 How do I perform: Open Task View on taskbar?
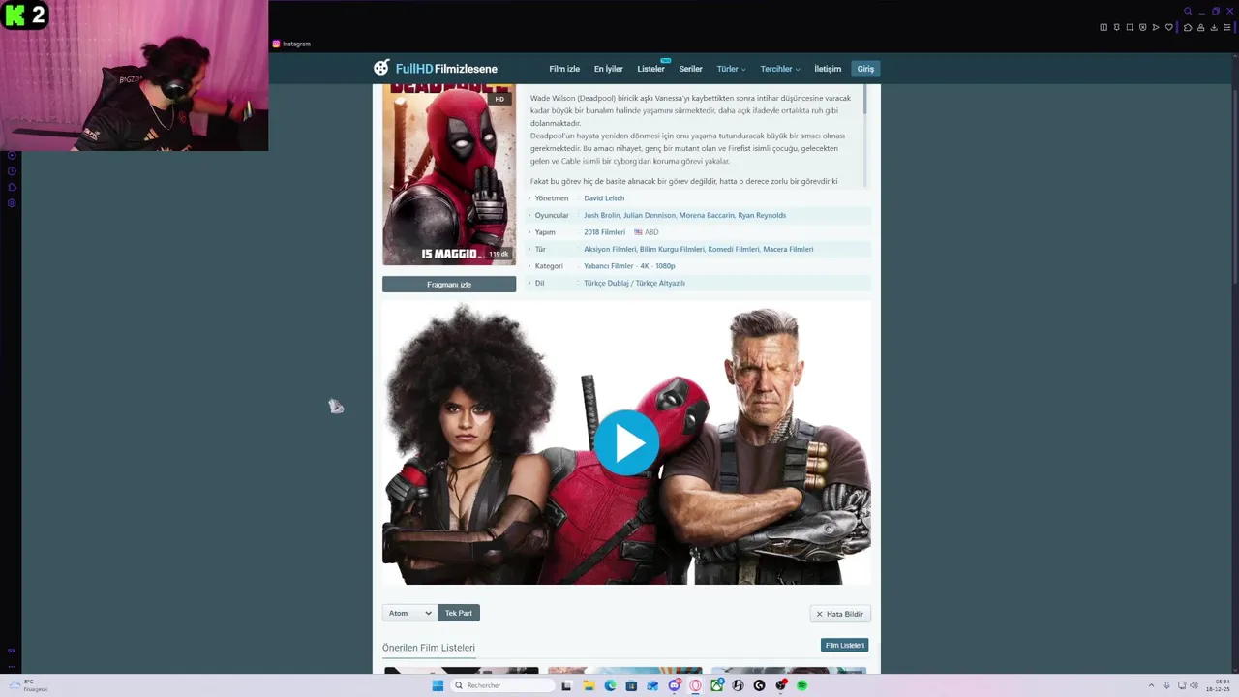pyautogui.click(x=566, y=685)
